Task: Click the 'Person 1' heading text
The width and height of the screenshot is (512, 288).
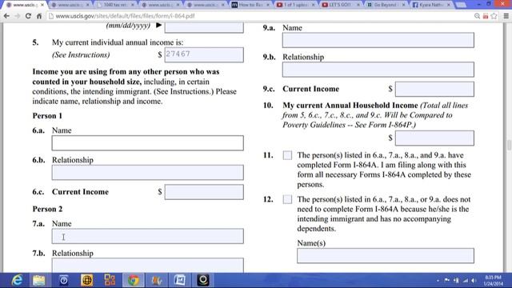Action: coord(47,116)
